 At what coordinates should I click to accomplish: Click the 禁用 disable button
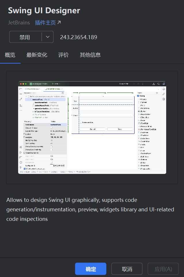[x=25, y=37]
